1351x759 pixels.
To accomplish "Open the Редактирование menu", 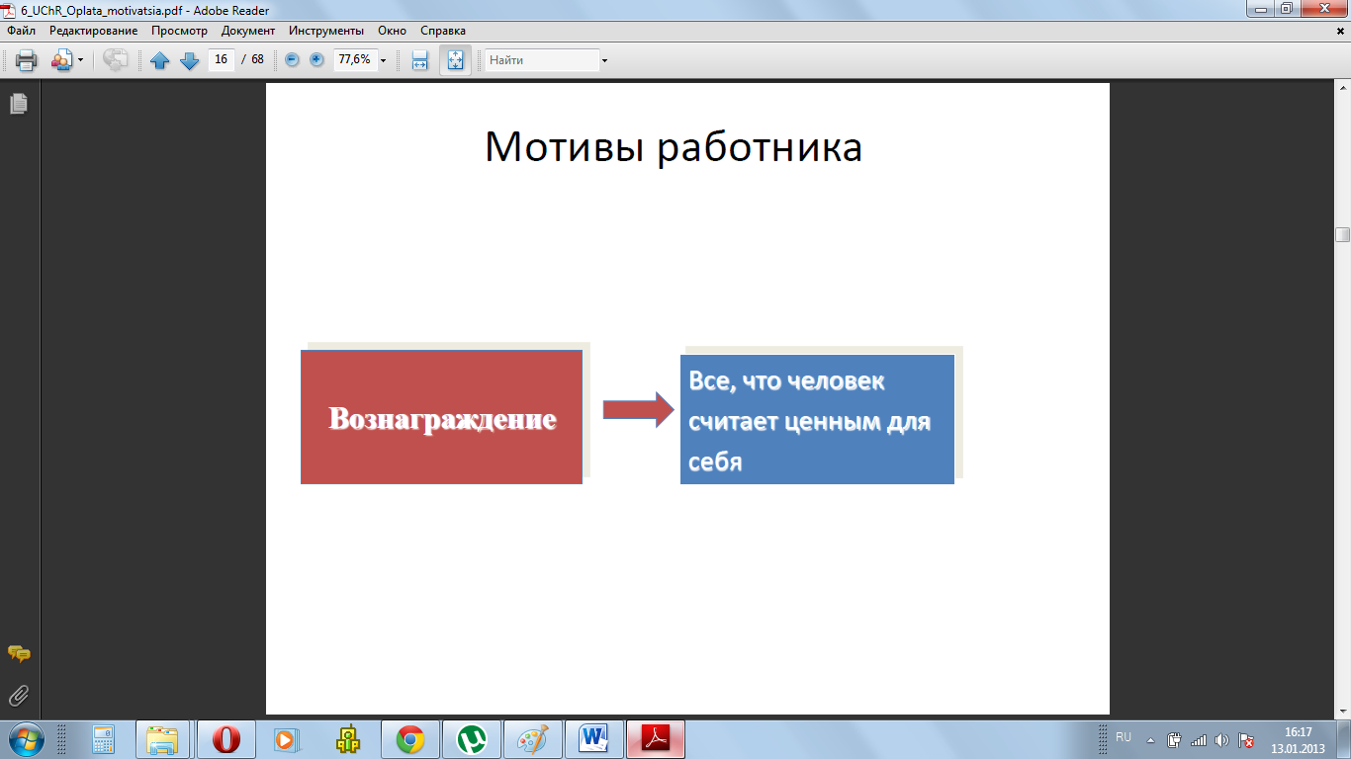I will (94, 31).
